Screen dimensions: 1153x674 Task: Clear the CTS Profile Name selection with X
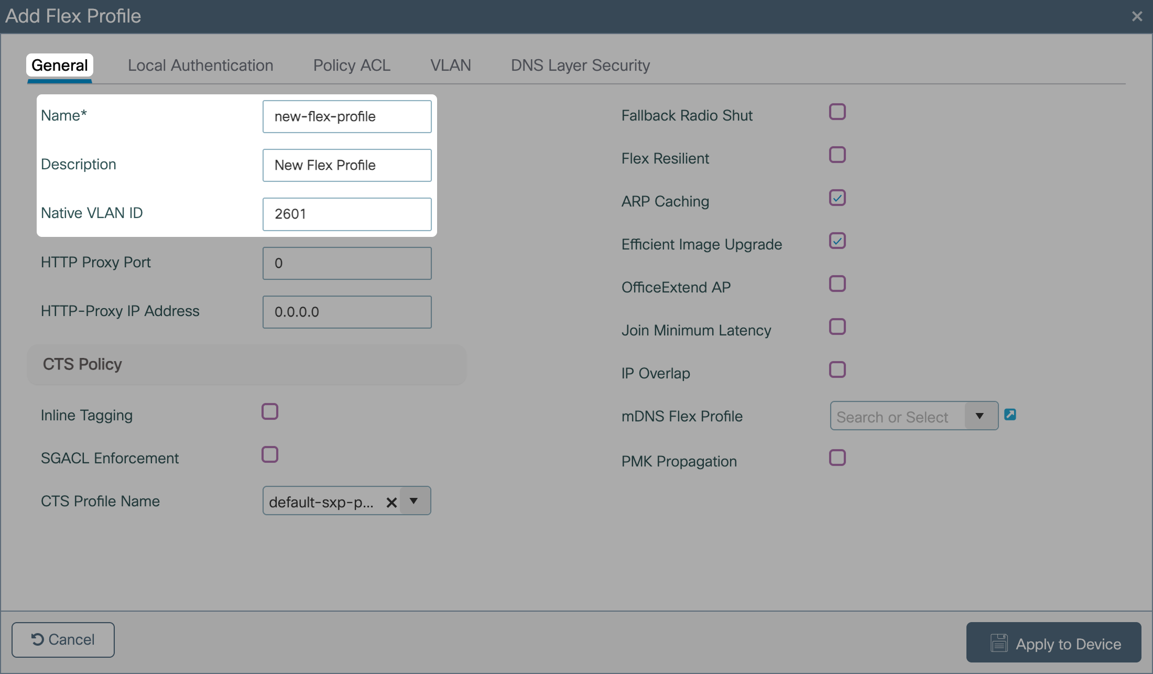pos(391,502)
